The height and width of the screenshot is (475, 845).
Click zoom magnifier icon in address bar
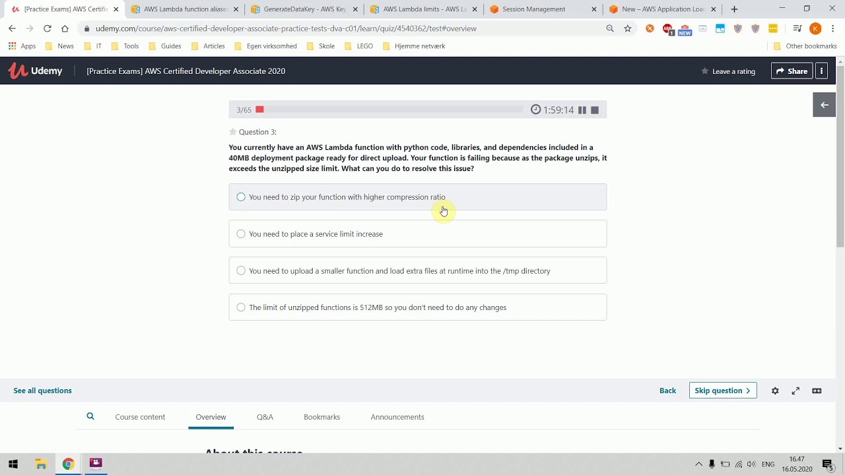click(610, 28)
